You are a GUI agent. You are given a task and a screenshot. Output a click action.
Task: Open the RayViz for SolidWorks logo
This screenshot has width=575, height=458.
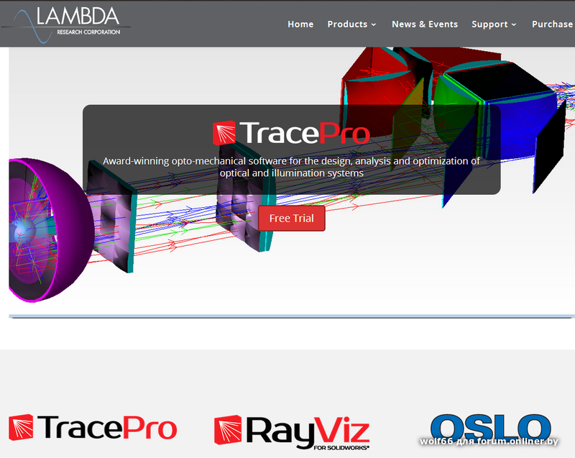click(x=292, y=432)
